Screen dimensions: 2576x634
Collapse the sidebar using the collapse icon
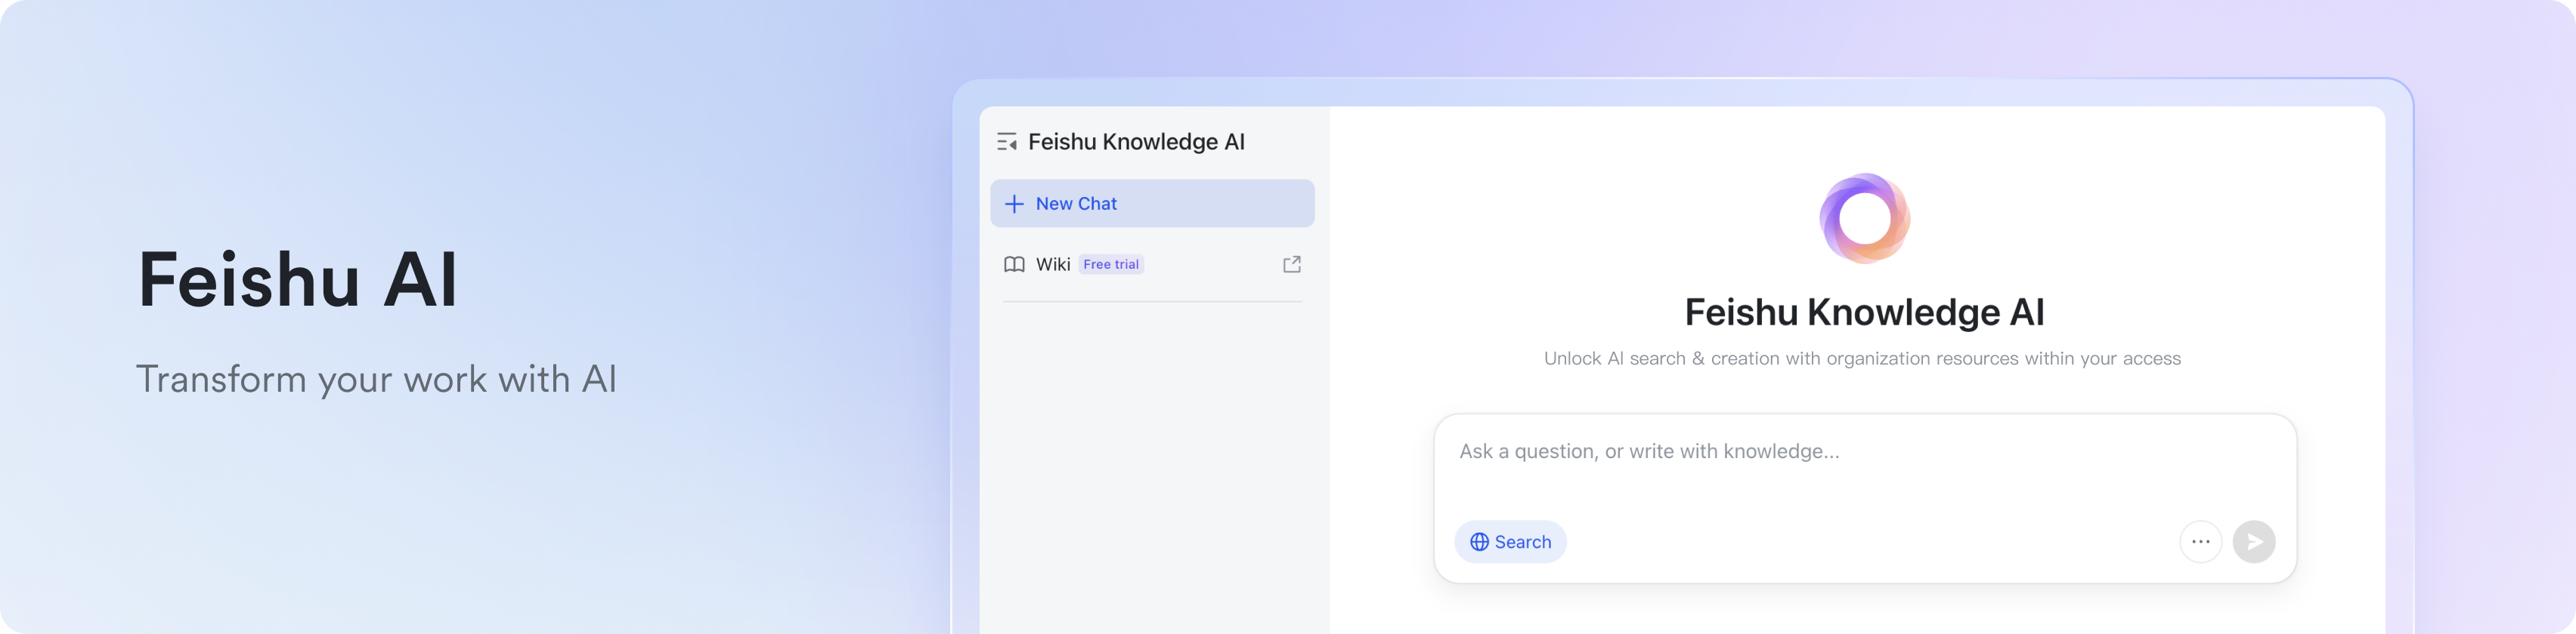1007,142
